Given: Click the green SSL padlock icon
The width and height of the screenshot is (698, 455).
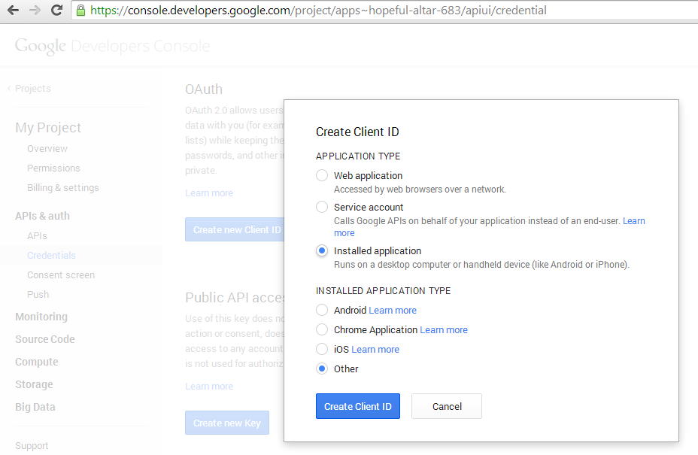Looking at the screenshot, I should click(x=80, y=11).
